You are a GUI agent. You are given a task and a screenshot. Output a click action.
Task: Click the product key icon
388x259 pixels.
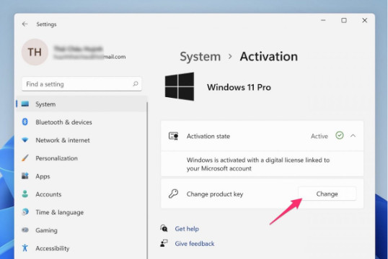(173, 194)
